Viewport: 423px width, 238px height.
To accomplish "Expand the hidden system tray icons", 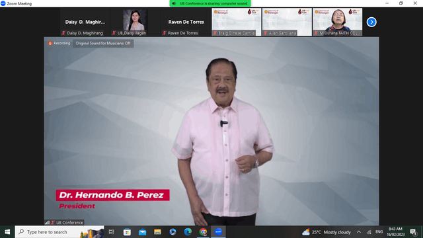I will click(x=359, y=232).
